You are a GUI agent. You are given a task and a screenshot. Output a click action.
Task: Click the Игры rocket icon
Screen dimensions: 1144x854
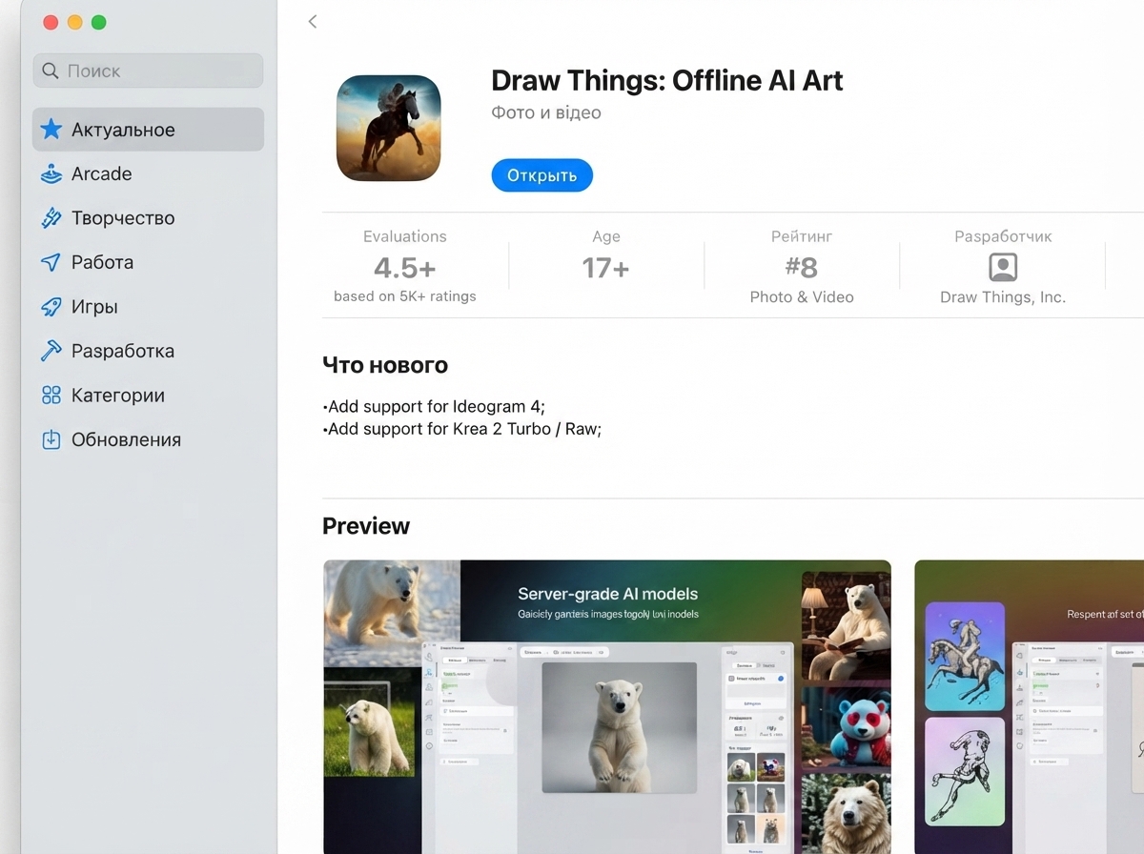coord(51,307)
